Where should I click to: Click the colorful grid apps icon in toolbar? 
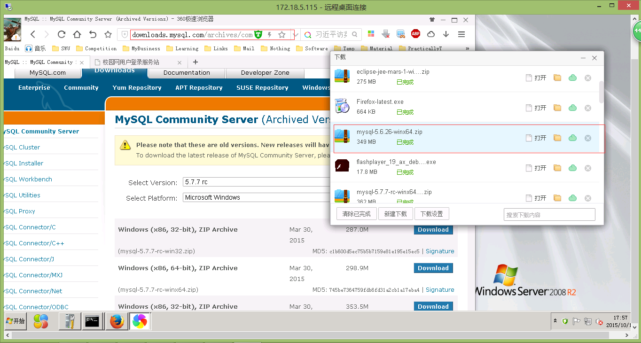[x=371, y=34]
